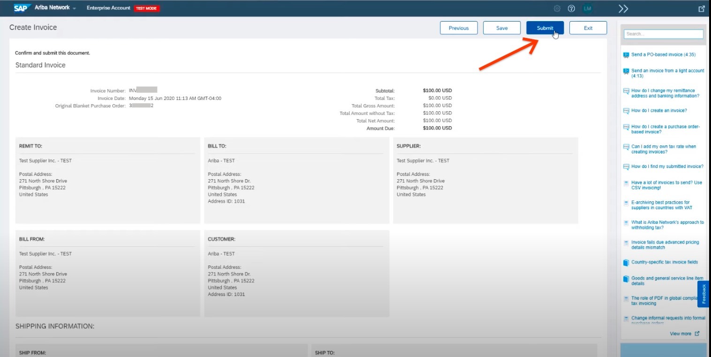Focus the help panel Search field
Image resolution: width=711 pixels, height=357 pixels.
664,34
